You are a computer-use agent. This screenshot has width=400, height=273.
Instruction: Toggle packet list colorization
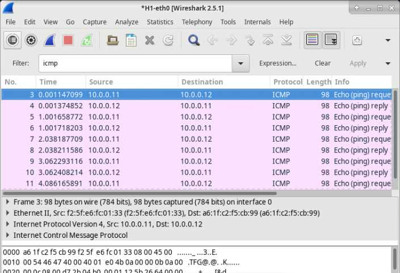(312, 40)
